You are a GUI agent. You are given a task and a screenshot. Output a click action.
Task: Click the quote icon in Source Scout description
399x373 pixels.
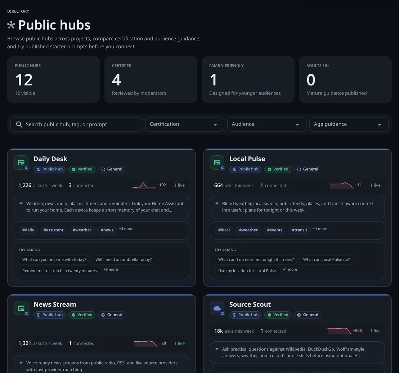217,349
